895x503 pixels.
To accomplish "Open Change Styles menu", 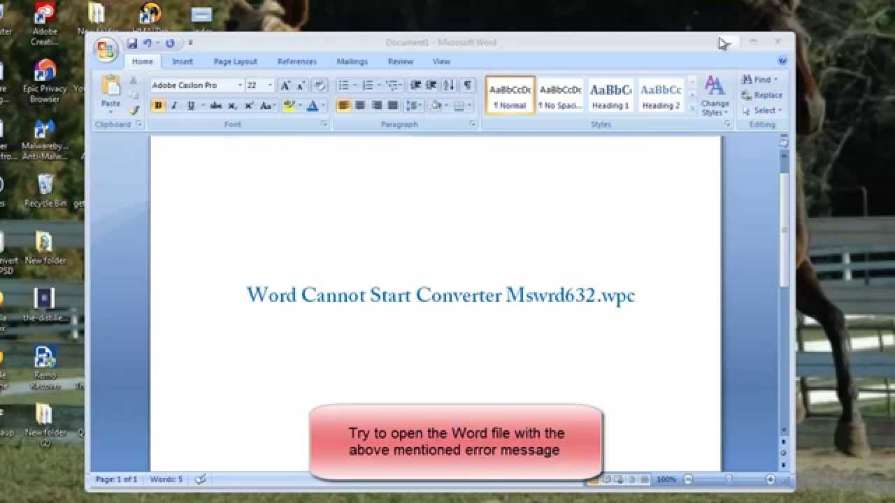I will (715, 96).
